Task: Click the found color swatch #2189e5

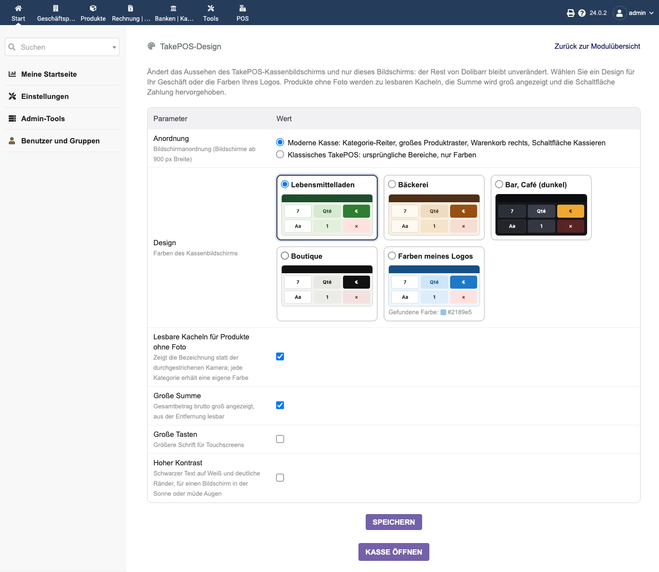Action: (443, 312)
